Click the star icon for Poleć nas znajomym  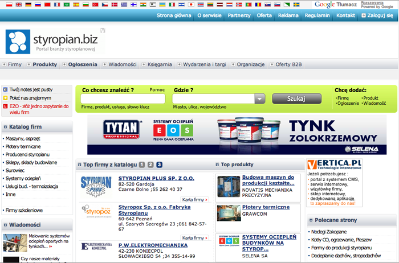(5, 98)
